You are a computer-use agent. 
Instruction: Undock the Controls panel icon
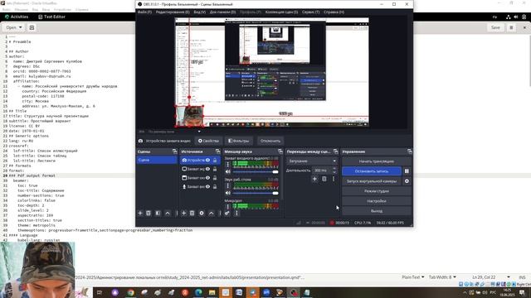point(409,151)
